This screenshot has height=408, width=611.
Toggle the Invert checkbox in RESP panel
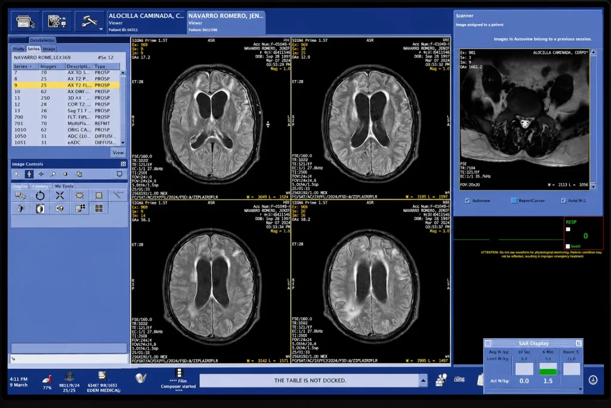coord(568,246)
